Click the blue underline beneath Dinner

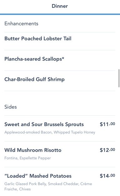[x=60, y=14]
